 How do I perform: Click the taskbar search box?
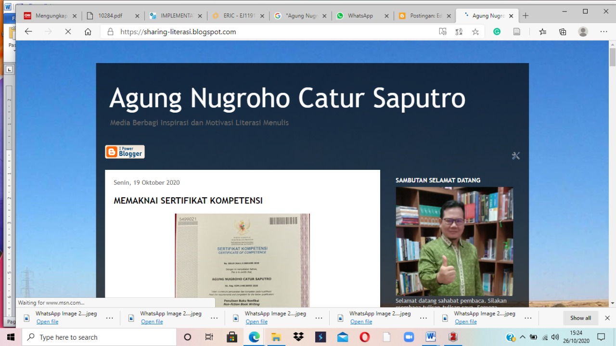pyautogui.click(x=99, y=337)
